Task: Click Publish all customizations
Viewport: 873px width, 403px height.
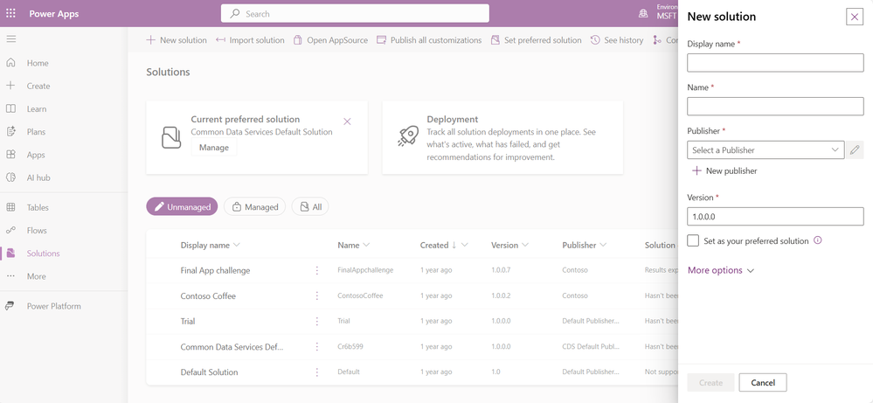Action: (429, 40)
